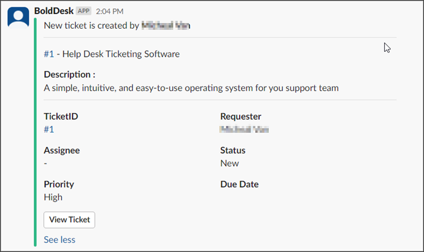Click the 'High' priority value

click(x=53, y=197)
